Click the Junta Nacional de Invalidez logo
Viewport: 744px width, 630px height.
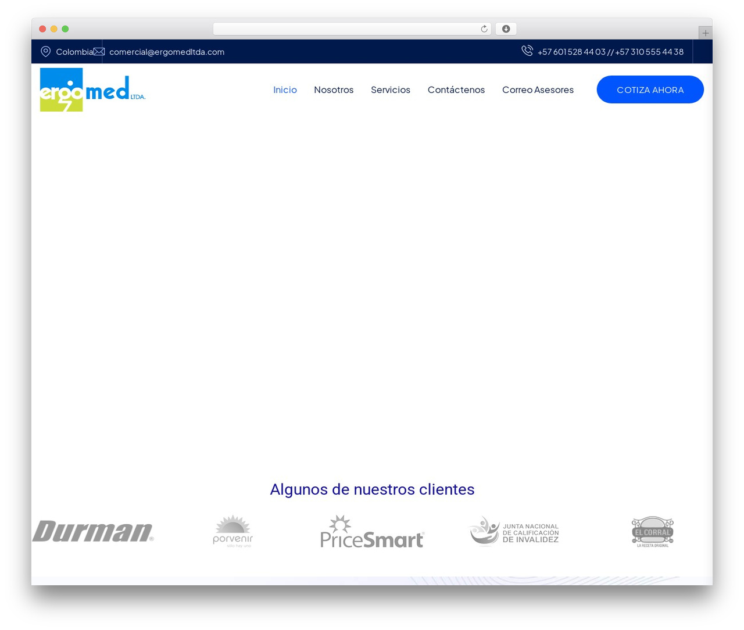(514, 531)
